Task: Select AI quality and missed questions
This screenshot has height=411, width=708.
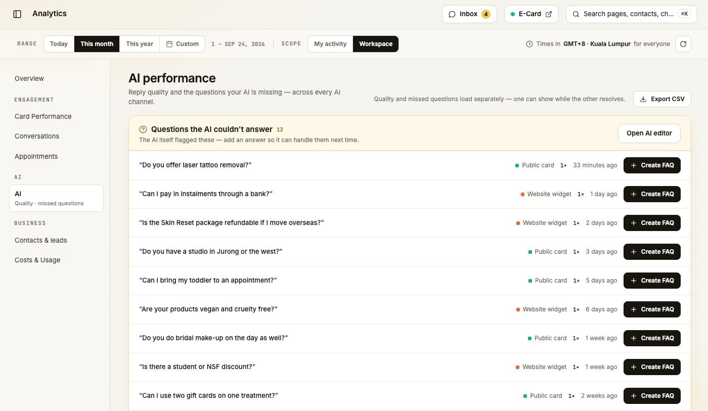Action: [56, 198]
